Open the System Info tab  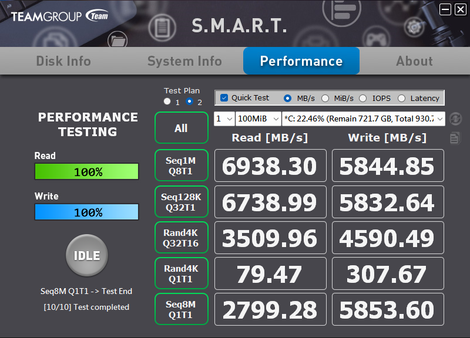(x=184, y=61)
